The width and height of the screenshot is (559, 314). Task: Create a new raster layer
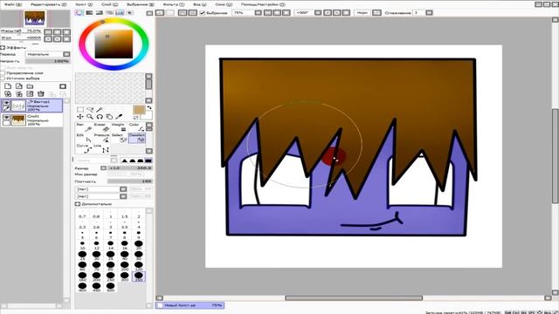(x=8, y=86)
